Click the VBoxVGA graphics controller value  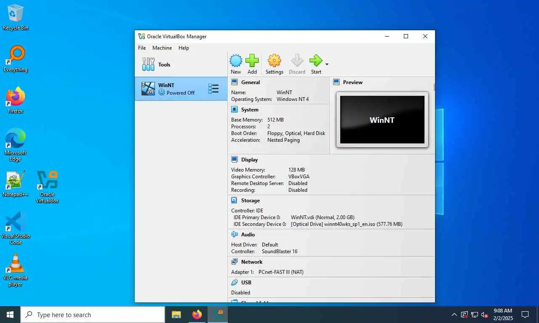tap(299, 177)
